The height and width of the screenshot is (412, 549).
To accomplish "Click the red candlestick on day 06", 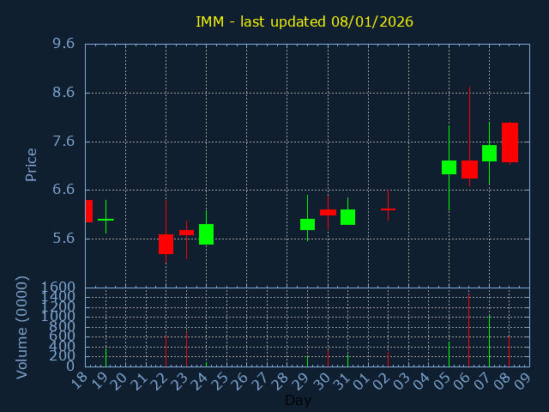I will [469, 169].
